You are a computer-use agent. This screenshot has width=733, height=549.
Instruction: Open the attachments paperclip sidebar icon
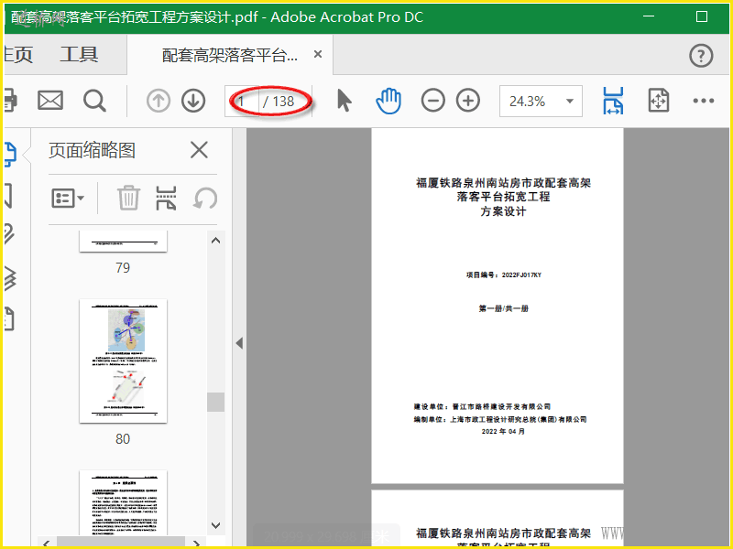coord(9,234)
